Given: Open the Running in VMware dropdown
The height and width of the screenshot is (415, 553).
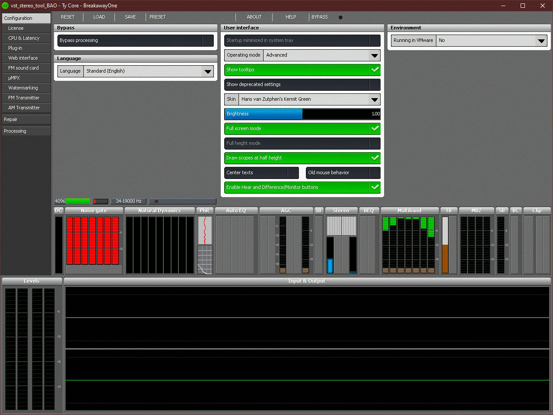Looking at the screenshot, I should pos(469,41).
